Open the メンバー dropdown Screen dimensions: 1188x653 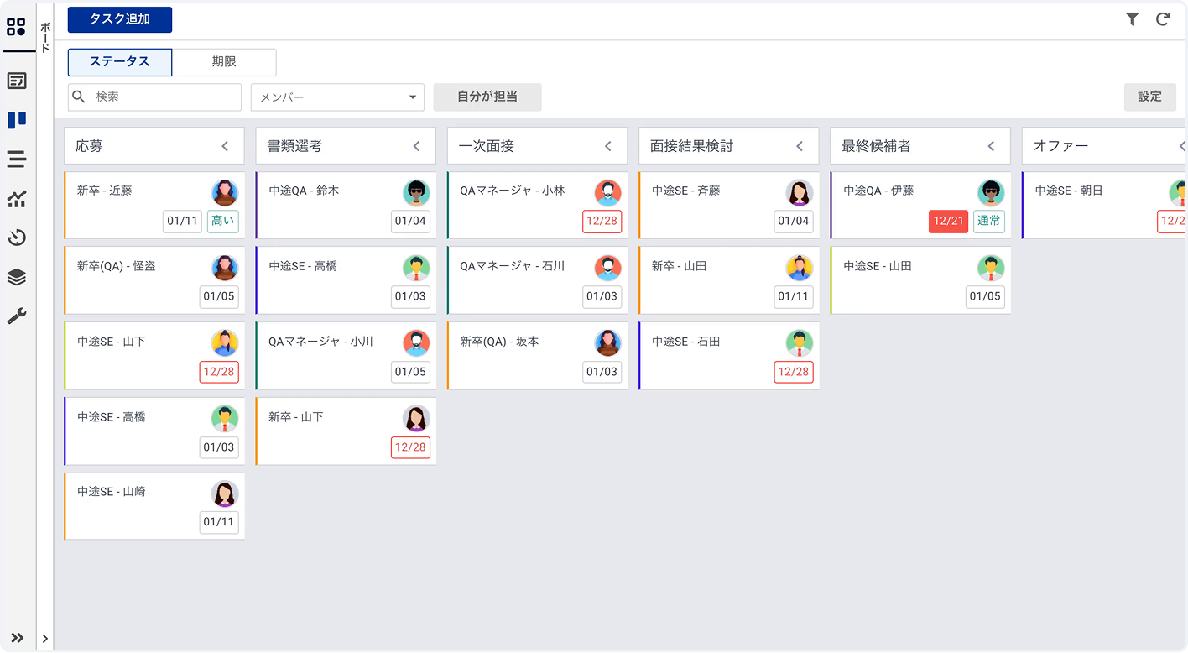point(337,97)
